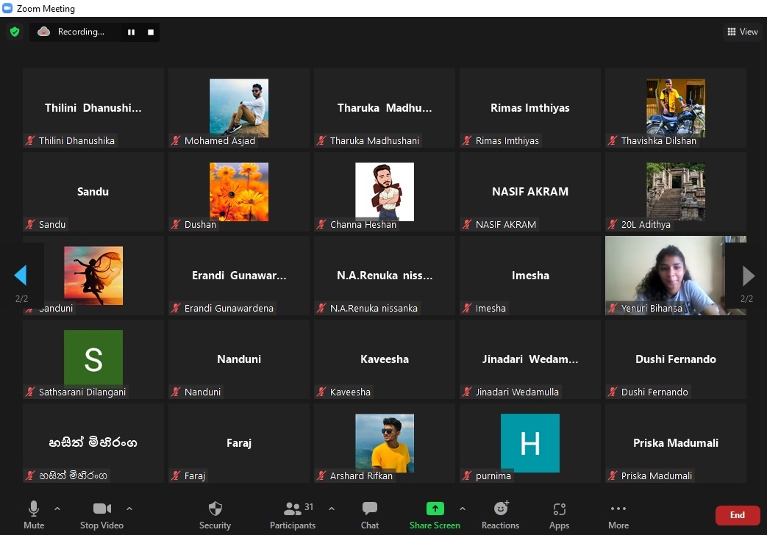767x535 pixels.
Task: Click the muted mic icon beside Imesha
Action: point(467,308)
